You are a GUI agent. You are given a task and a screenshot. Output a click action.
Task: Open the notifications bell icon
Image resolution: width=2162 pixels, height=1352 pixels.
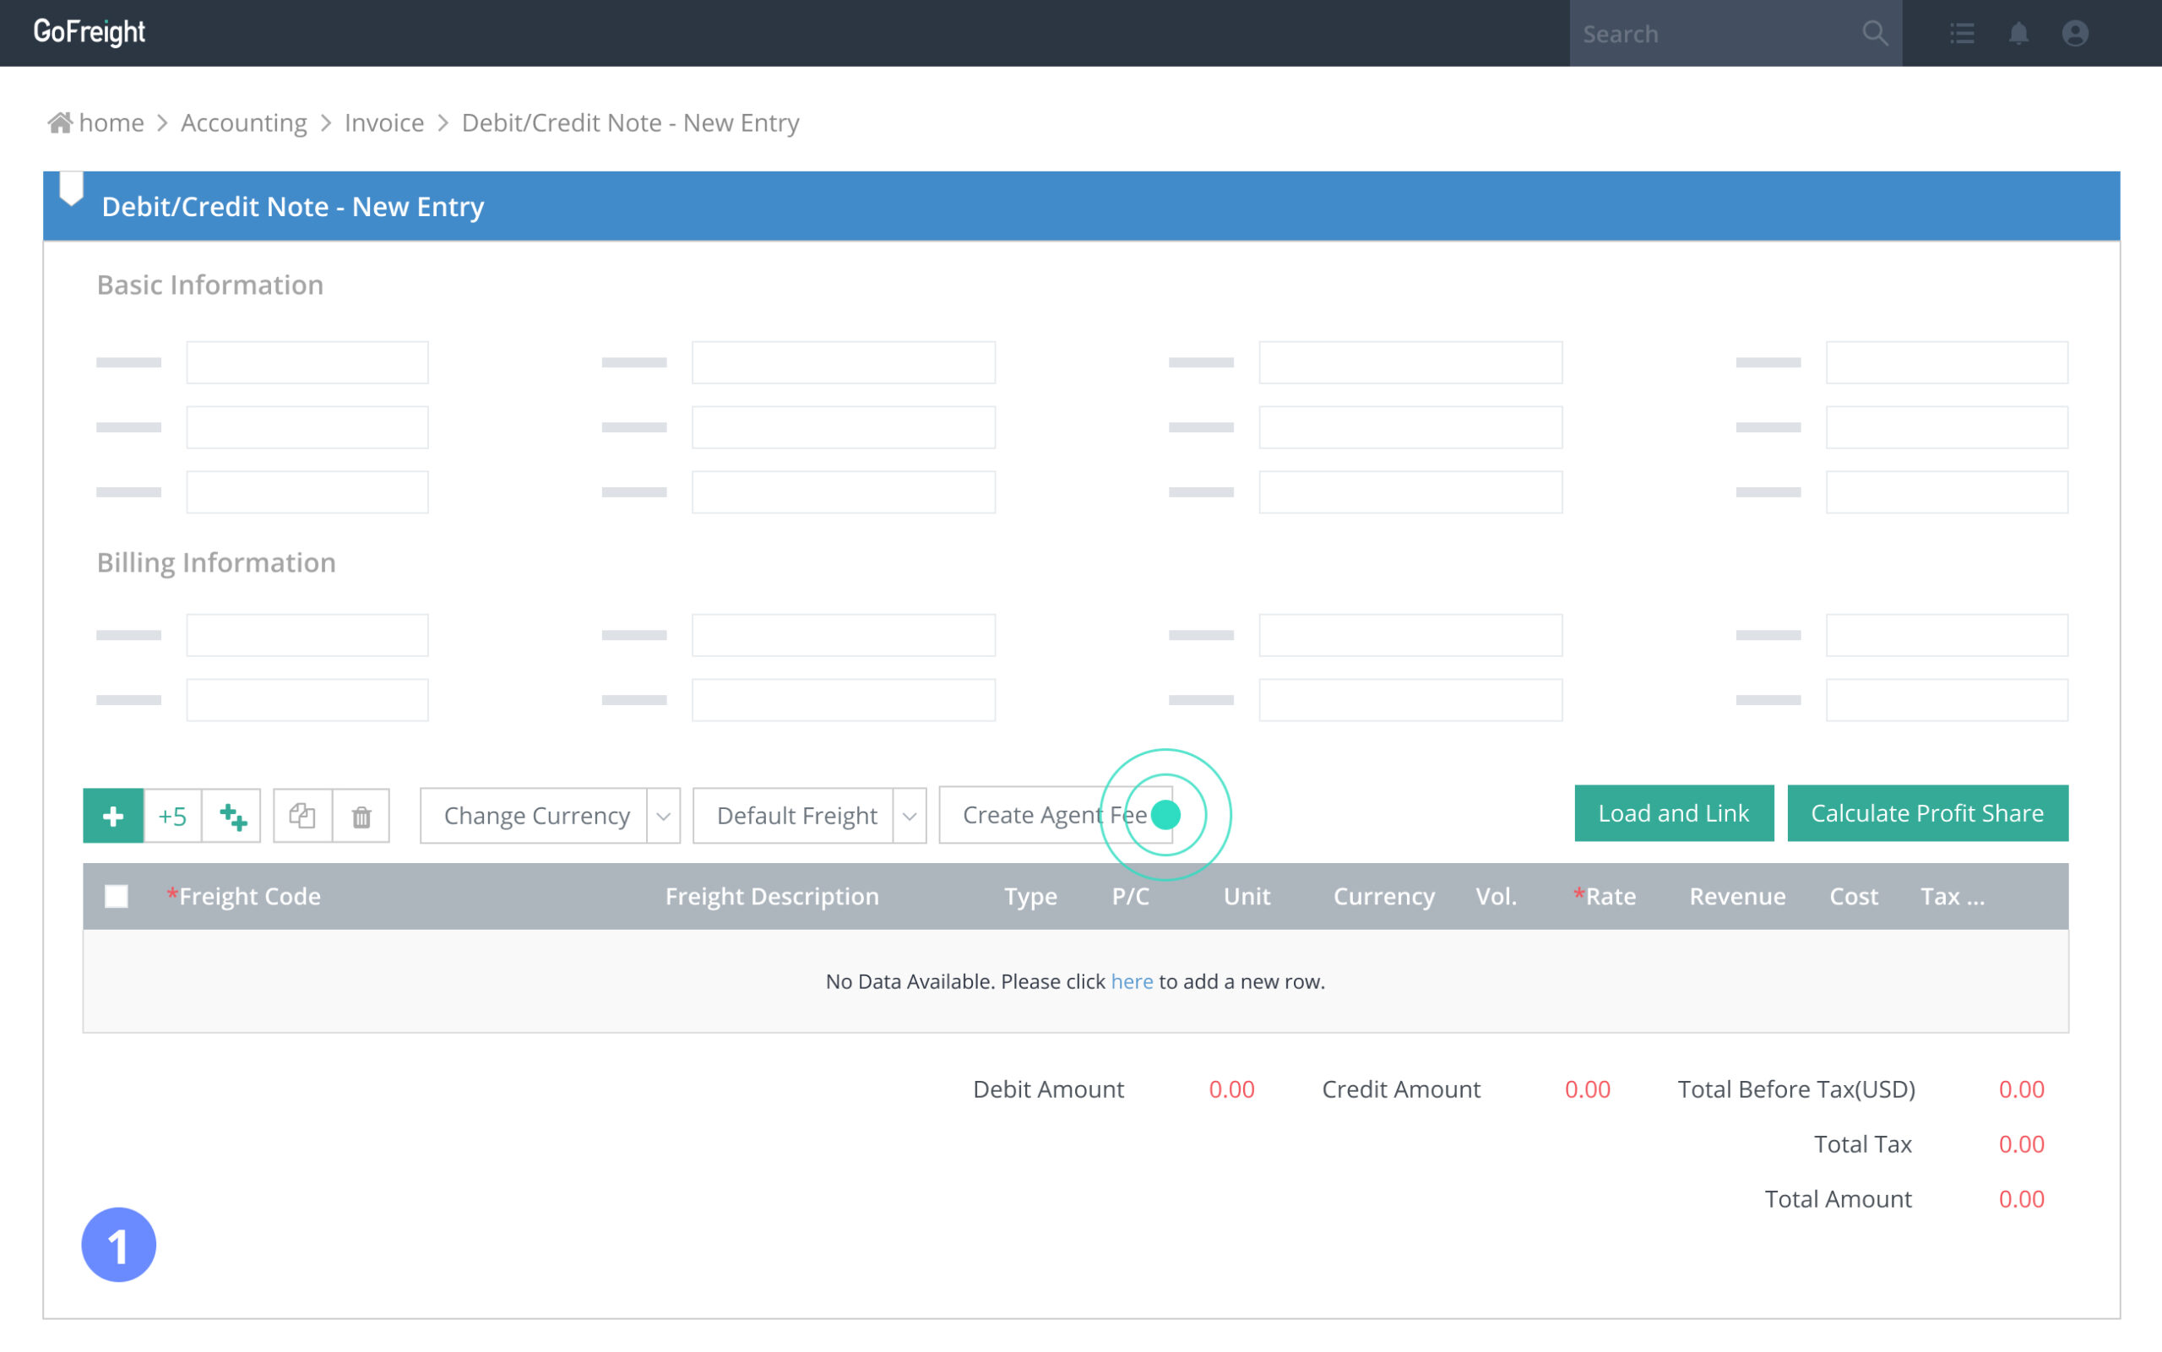2018,33
